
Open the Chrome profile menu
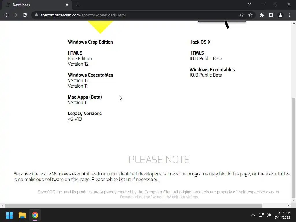pos(280,15)
